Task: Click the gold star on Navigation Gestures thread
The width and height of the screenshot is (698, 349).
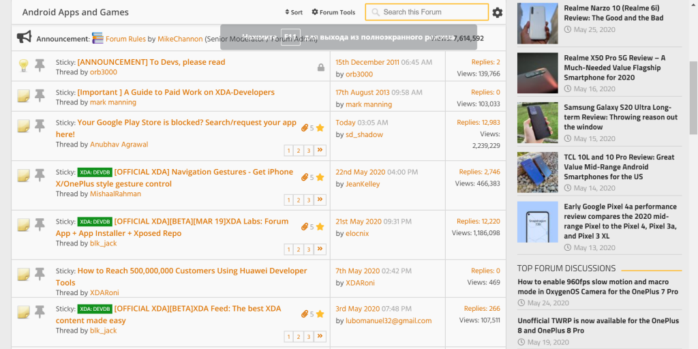Action: pos(320,177)
